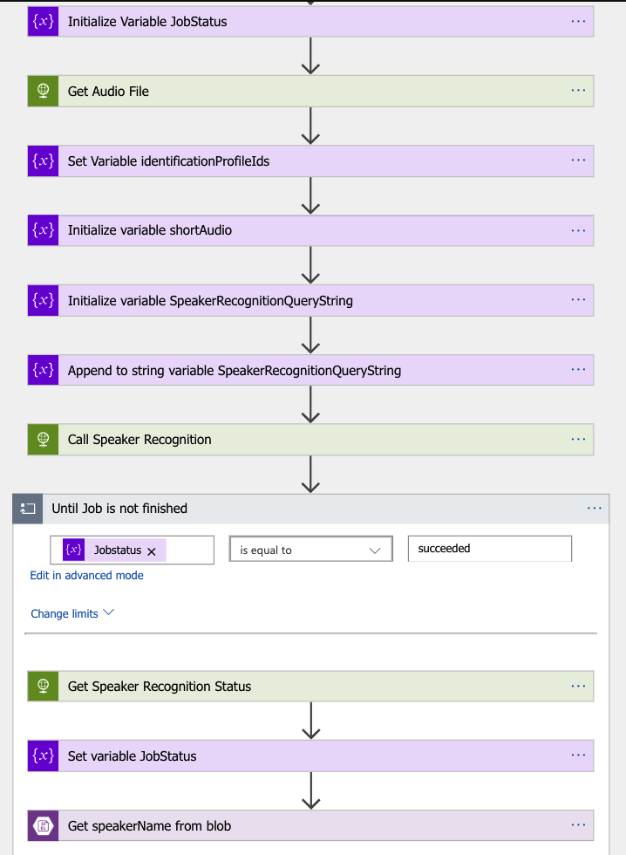The height and width of the screenshot is (855, 626).
Task: Click the variable icon on Initialize Variable JobStatus
Action: click(43, 22)
